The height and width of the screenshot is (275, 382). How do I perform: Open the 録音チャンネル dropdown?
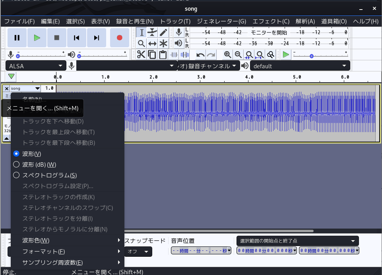pyautogui.click(x=209, y=66)
